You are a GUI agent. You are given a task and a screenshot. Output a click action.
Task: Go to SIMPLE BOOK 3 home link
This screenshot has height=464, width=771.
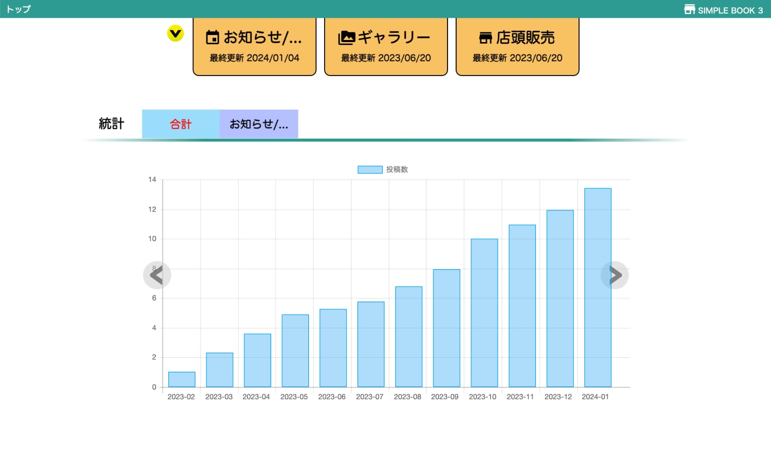724,10
